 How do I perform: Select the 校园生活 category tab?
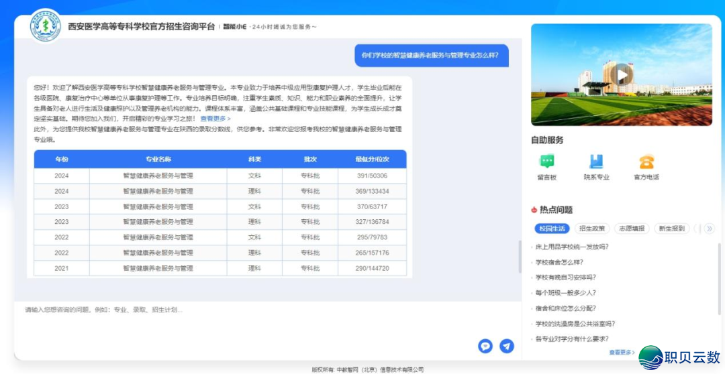click(552, 229)
